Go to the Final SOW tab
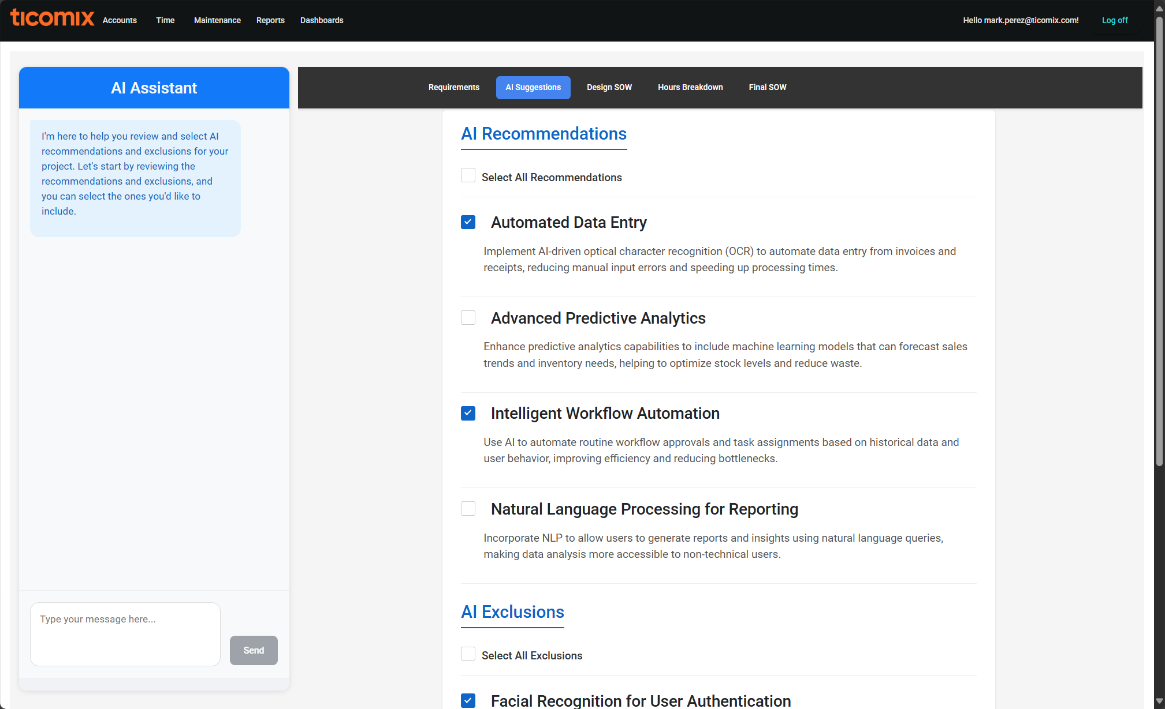The width and height of the screenshot is (1165, 709). 767,87
